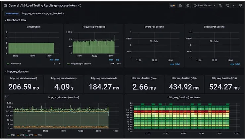The height and width of the screenshot is (139, 245).
Task: Open Errors Per Second panel title menu
Action: coord(154,27)
